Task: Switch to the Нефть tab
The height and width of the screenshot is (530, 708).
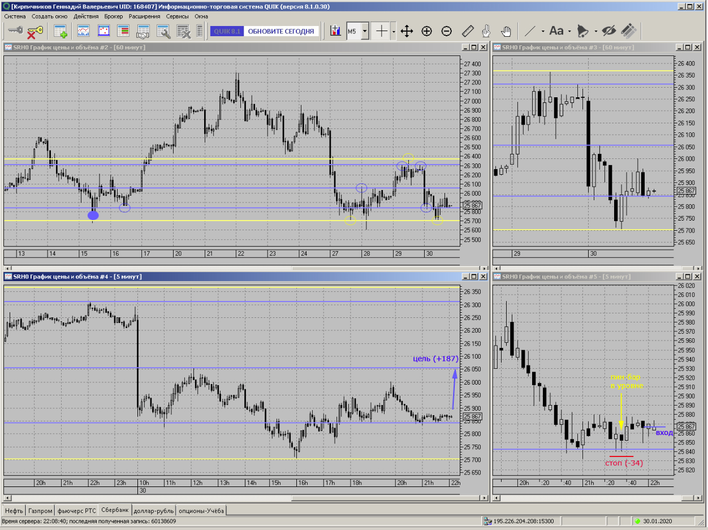Action: [x=14, y=511]
